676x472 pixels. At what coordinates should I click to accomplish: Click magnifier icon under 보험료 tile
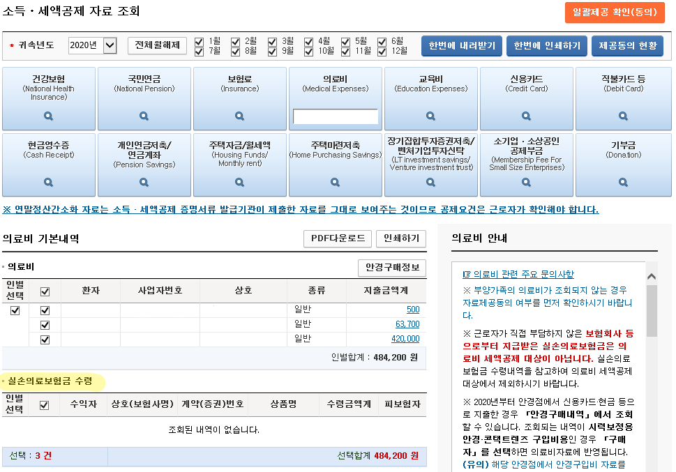click(x=240, y=116)
